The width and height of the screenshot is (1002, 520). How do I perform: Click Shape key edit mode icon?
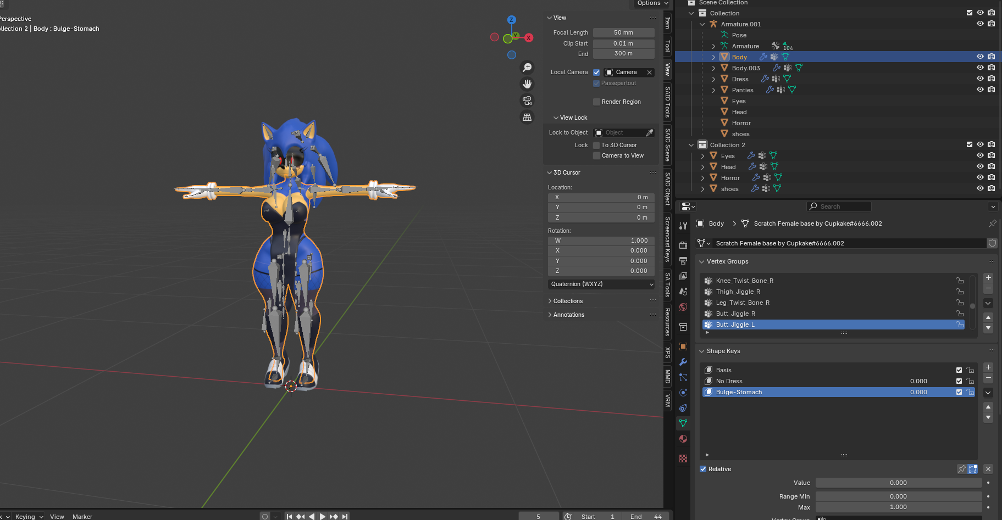click(973, 469)
